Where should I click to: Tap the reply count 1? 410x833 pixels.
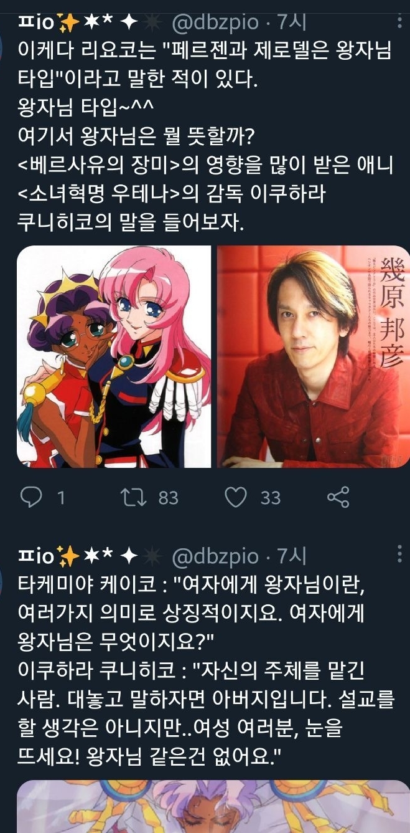point(60,498)
